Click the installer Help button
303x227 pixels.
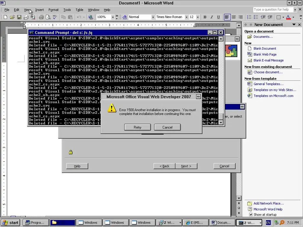77,166
